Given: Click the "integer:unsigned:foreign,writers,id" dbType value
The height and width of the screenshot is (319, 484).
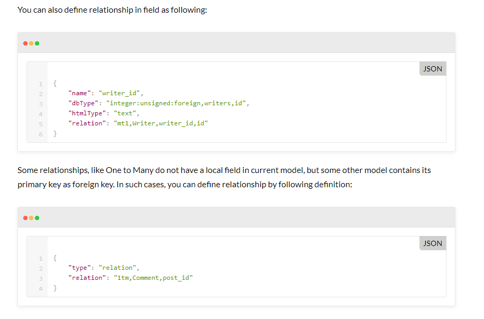Looking at the screenshot, I should [x=175, y=104].
